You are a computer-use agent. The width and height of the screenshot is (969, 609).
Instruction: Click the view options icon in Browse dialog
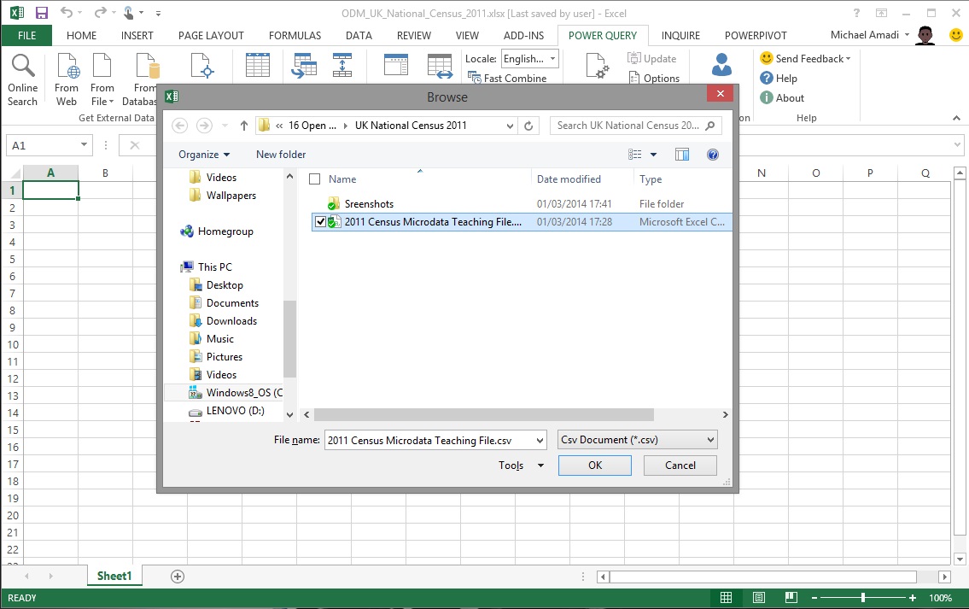click(x=634, y=155)
